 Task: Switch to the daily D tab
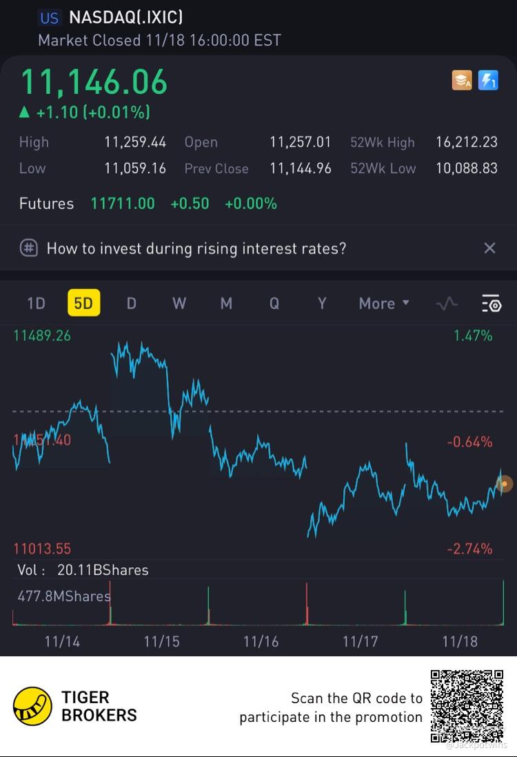(131, 304)
